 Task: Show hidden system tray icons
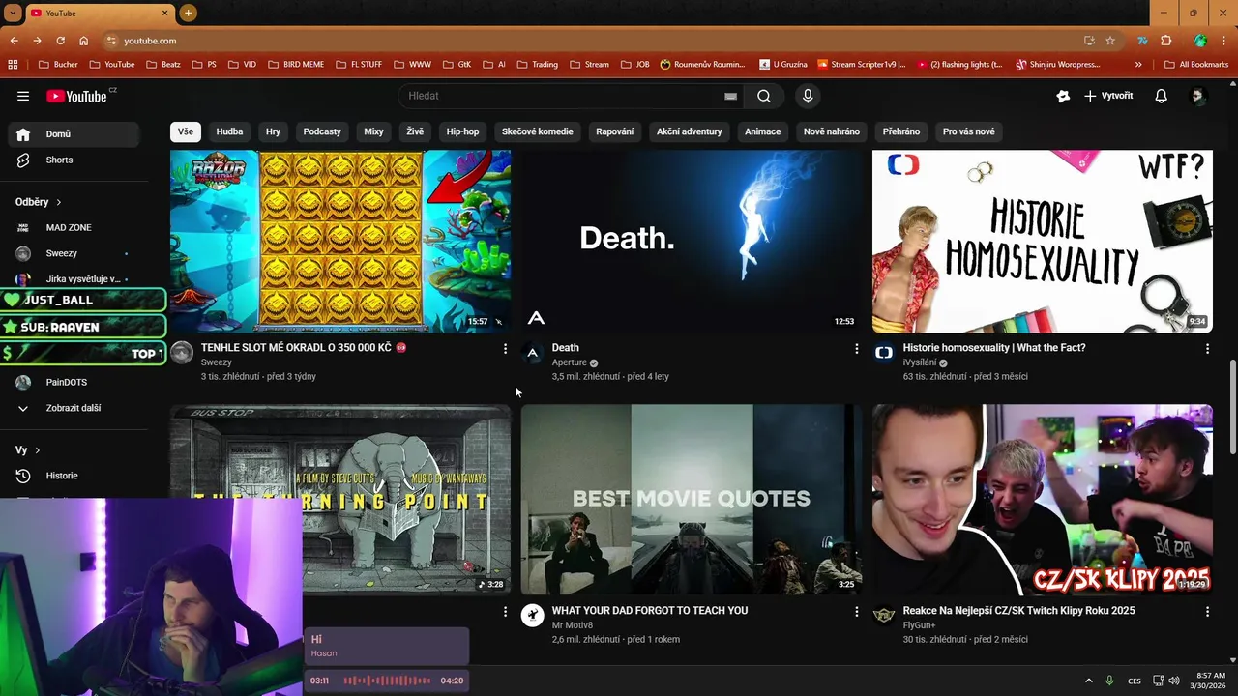(1088, 681)
